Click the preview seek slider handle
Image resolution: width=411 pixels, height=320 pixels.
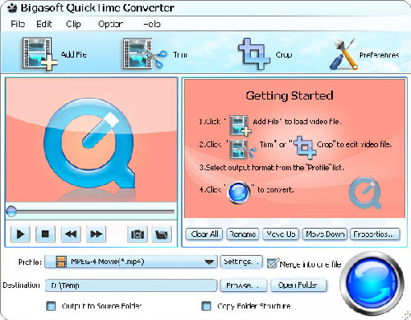coord(12,211)
